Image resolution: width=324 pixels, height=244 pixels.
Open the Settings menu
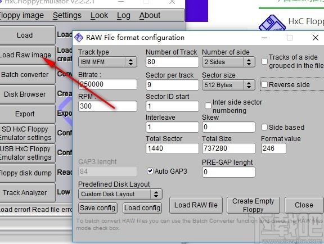[x=67, y=15]
